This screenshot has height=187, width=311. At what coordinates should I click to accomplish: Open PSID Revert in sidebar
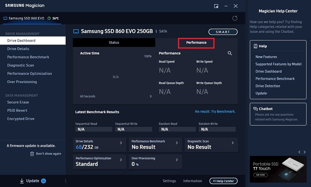coord(17,111)
